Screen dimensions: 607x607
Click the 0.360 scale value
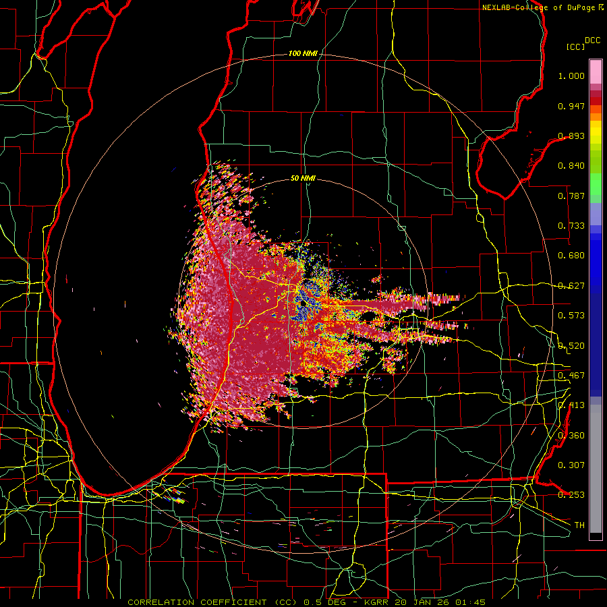coord(571,436)
